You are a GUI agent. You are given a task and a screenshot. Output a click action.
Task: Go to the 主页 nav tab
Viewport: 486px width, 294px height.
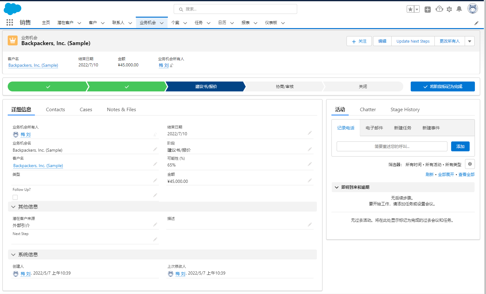tap(46, 23)
